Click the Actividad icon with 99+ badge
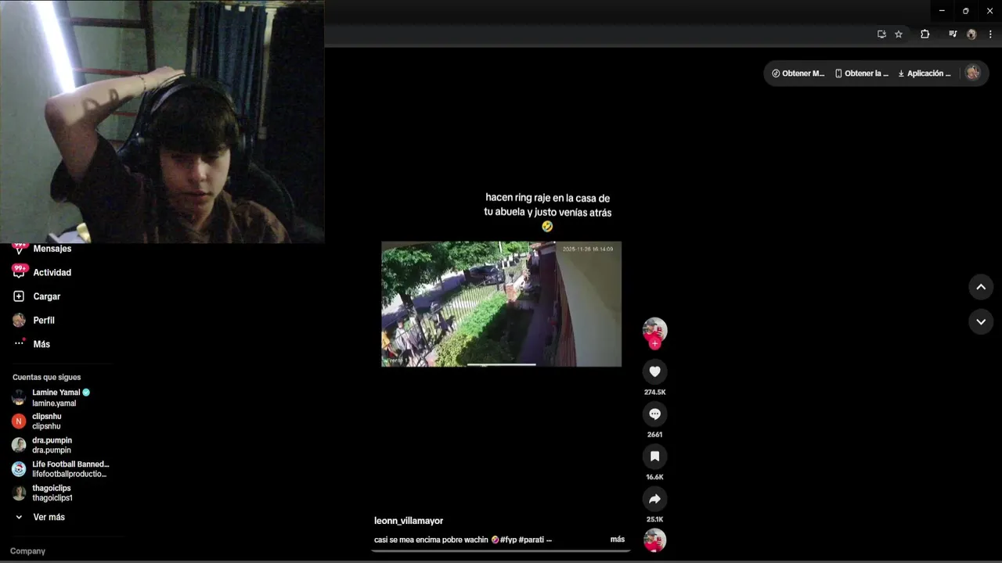Image resolution: width=1002 pixels, height=563 pixels. pyautogui.click(x=20, y=271)
